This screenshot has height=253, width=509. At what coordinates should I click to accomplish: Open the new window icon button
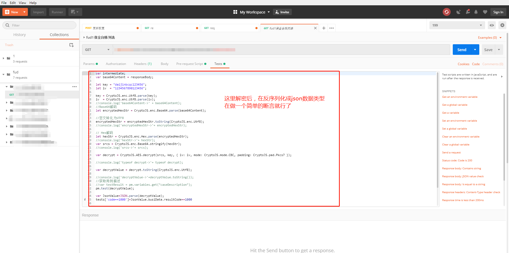click(75, 12)
